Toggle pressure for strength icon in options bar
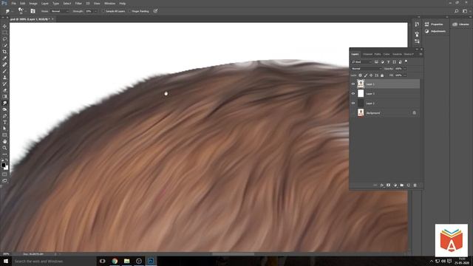 coord(155,11)
